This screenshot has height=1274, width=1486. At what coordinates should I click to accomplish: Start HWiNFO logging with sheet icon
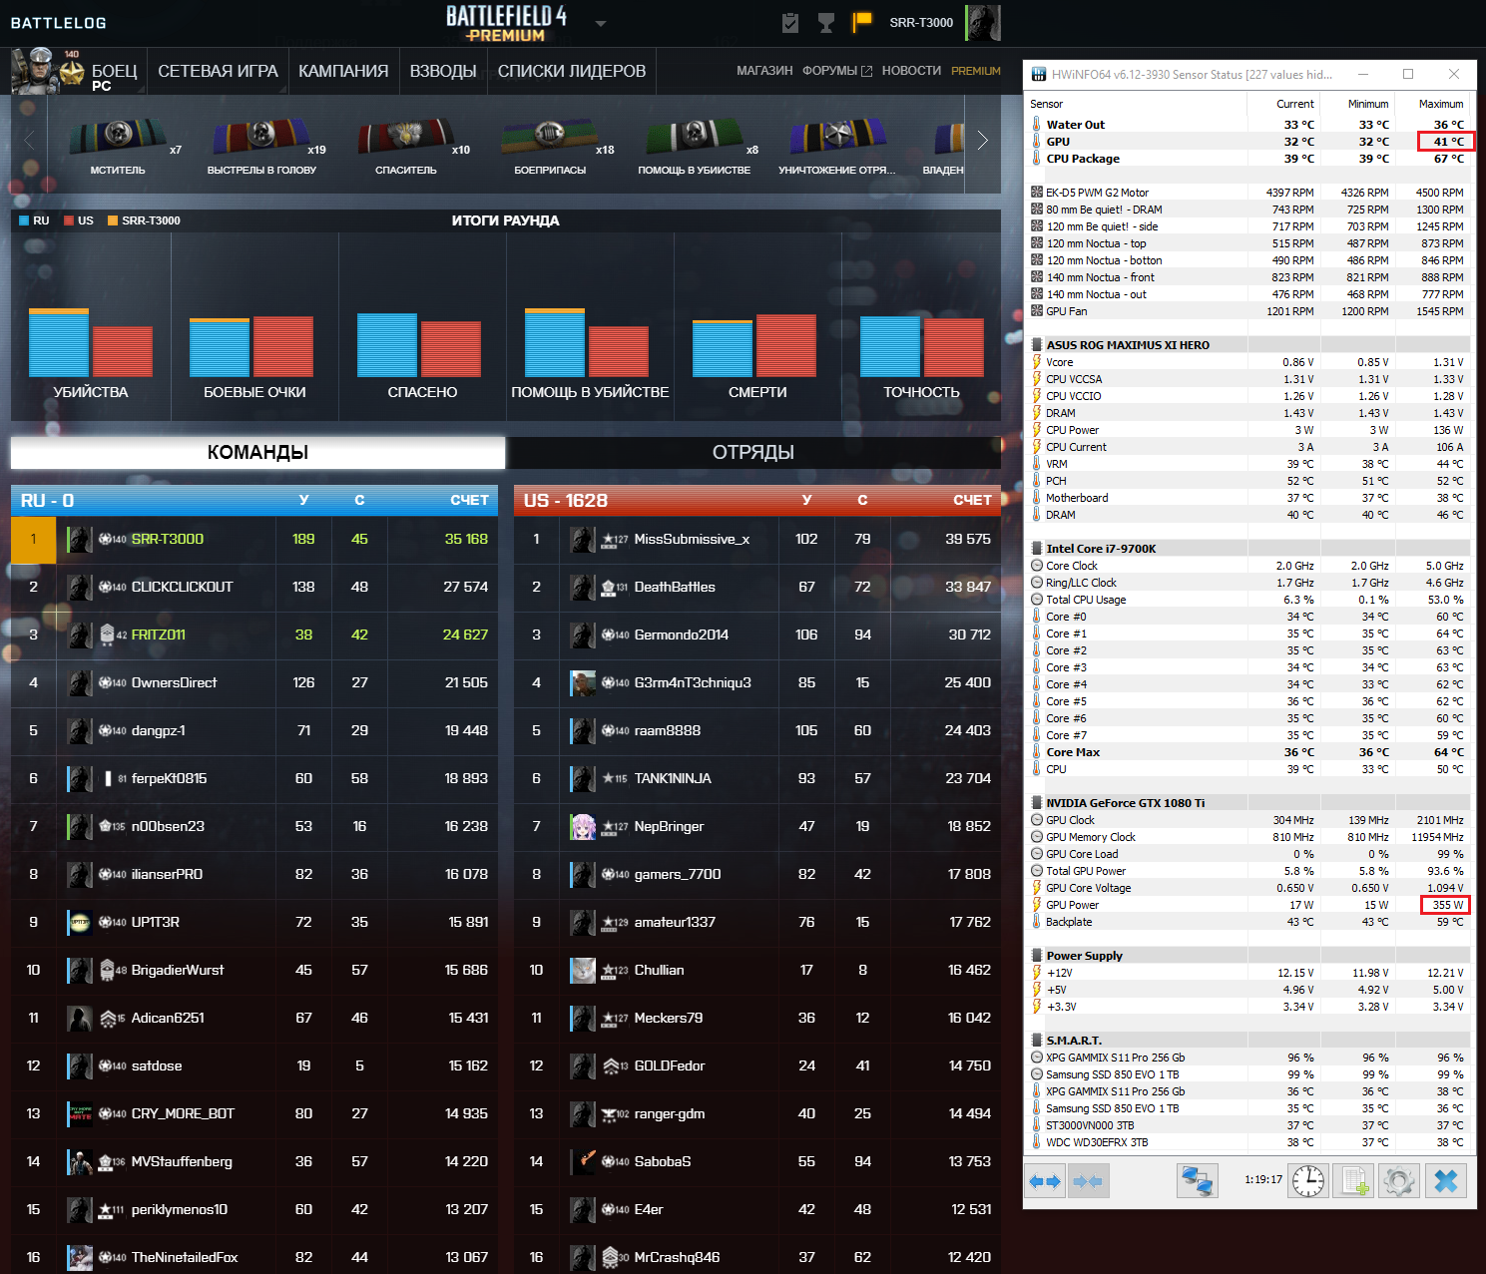[1353, 1181]
